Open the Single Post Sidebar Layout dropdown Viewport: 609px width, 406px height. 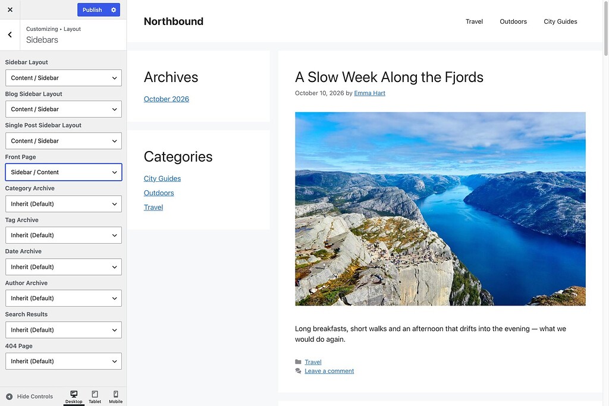point(63,141)
